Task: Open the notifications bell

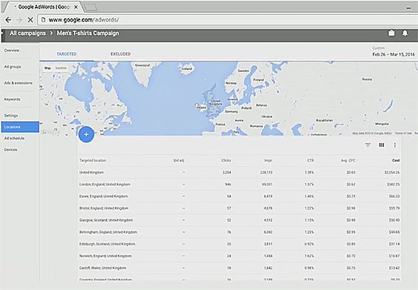Action: pos(405,33)
